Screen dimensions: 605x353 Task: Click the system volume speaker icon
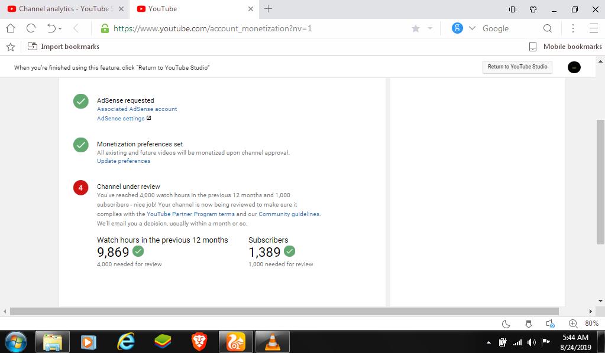[x=532, y=342]
